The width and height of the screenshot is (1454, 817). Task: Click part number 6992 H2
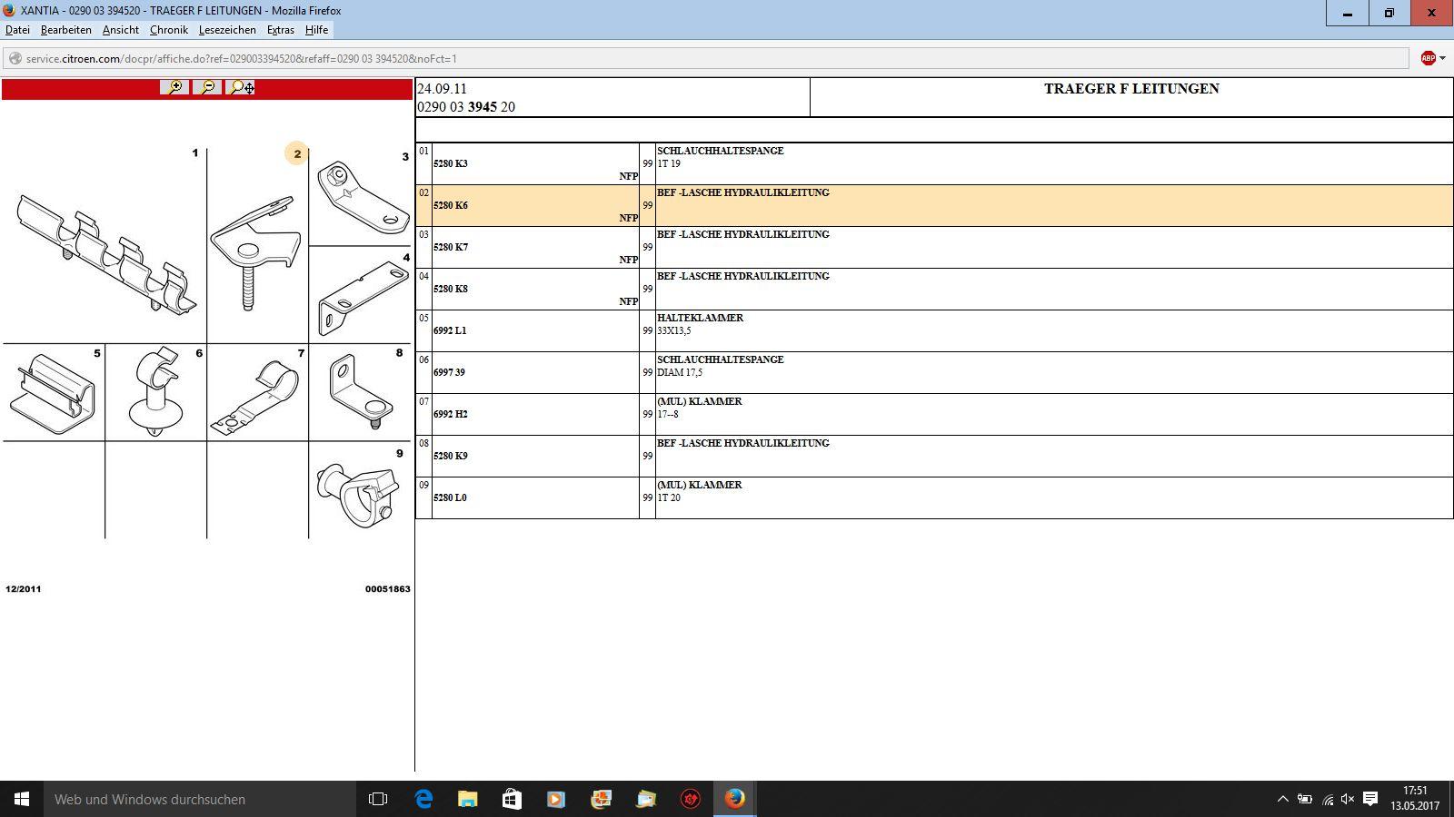[x=451, y=415]
